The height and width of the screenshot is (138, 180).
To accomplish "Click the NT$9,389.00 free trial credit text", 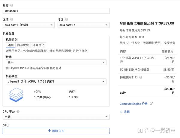I will tap(164, 23).
